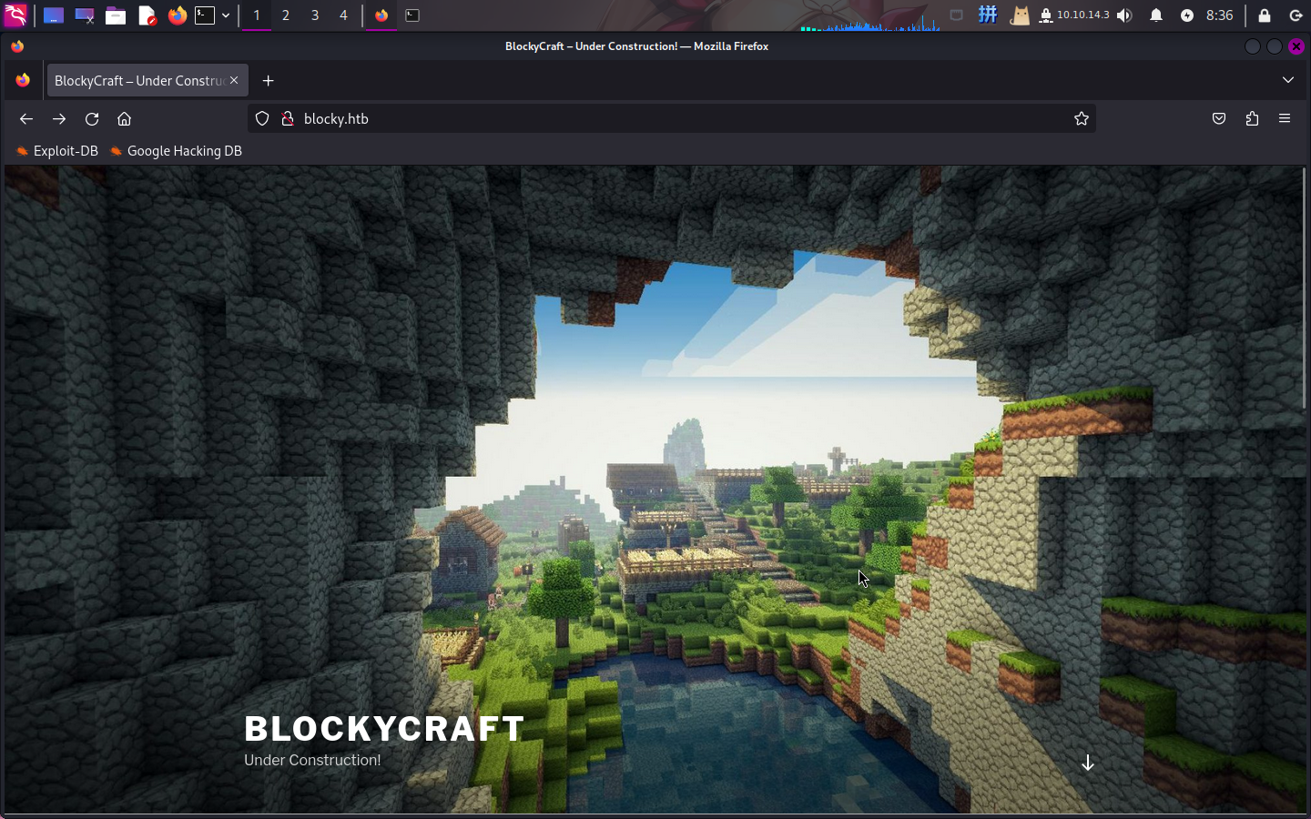This screenshot has width=1311, height=819.
Task: Switch to workspace 2
Action: coord(286,15)
